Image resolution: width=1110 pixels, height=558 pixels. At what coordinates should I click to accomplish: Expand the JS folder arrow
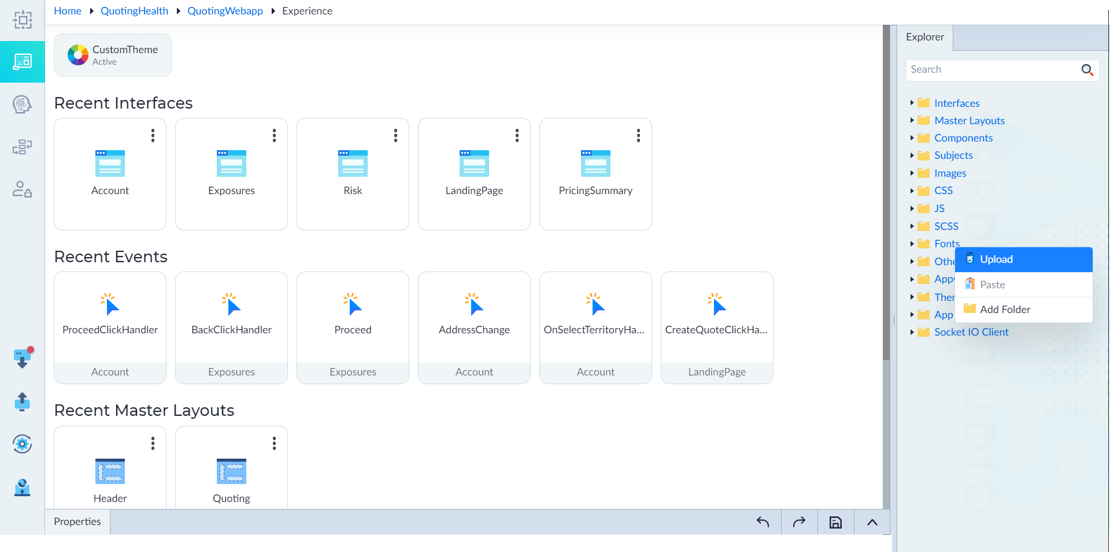(x=912, y=209)
